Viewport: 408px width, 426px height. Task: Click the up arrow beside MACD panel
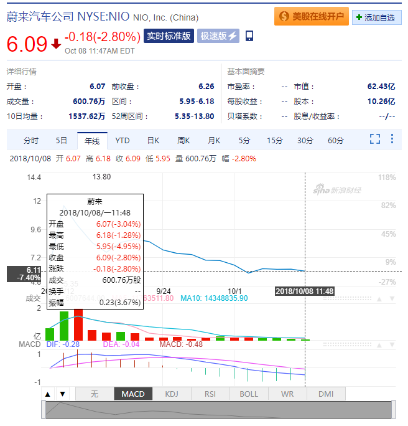point(379,345)
